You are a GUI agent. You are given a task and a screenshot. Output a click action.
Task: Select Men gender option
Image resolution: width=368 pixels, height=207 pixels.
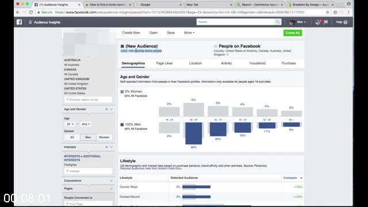(x=88, y=137)
